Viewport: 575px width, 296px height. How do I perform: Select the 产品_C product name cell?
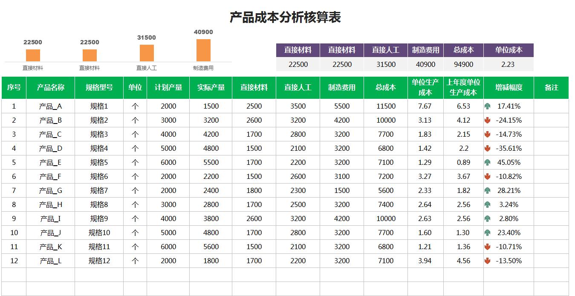point(51,134)
